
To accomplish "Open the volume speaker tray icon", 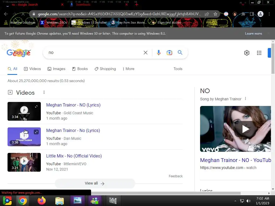I will tap(248, 201).
